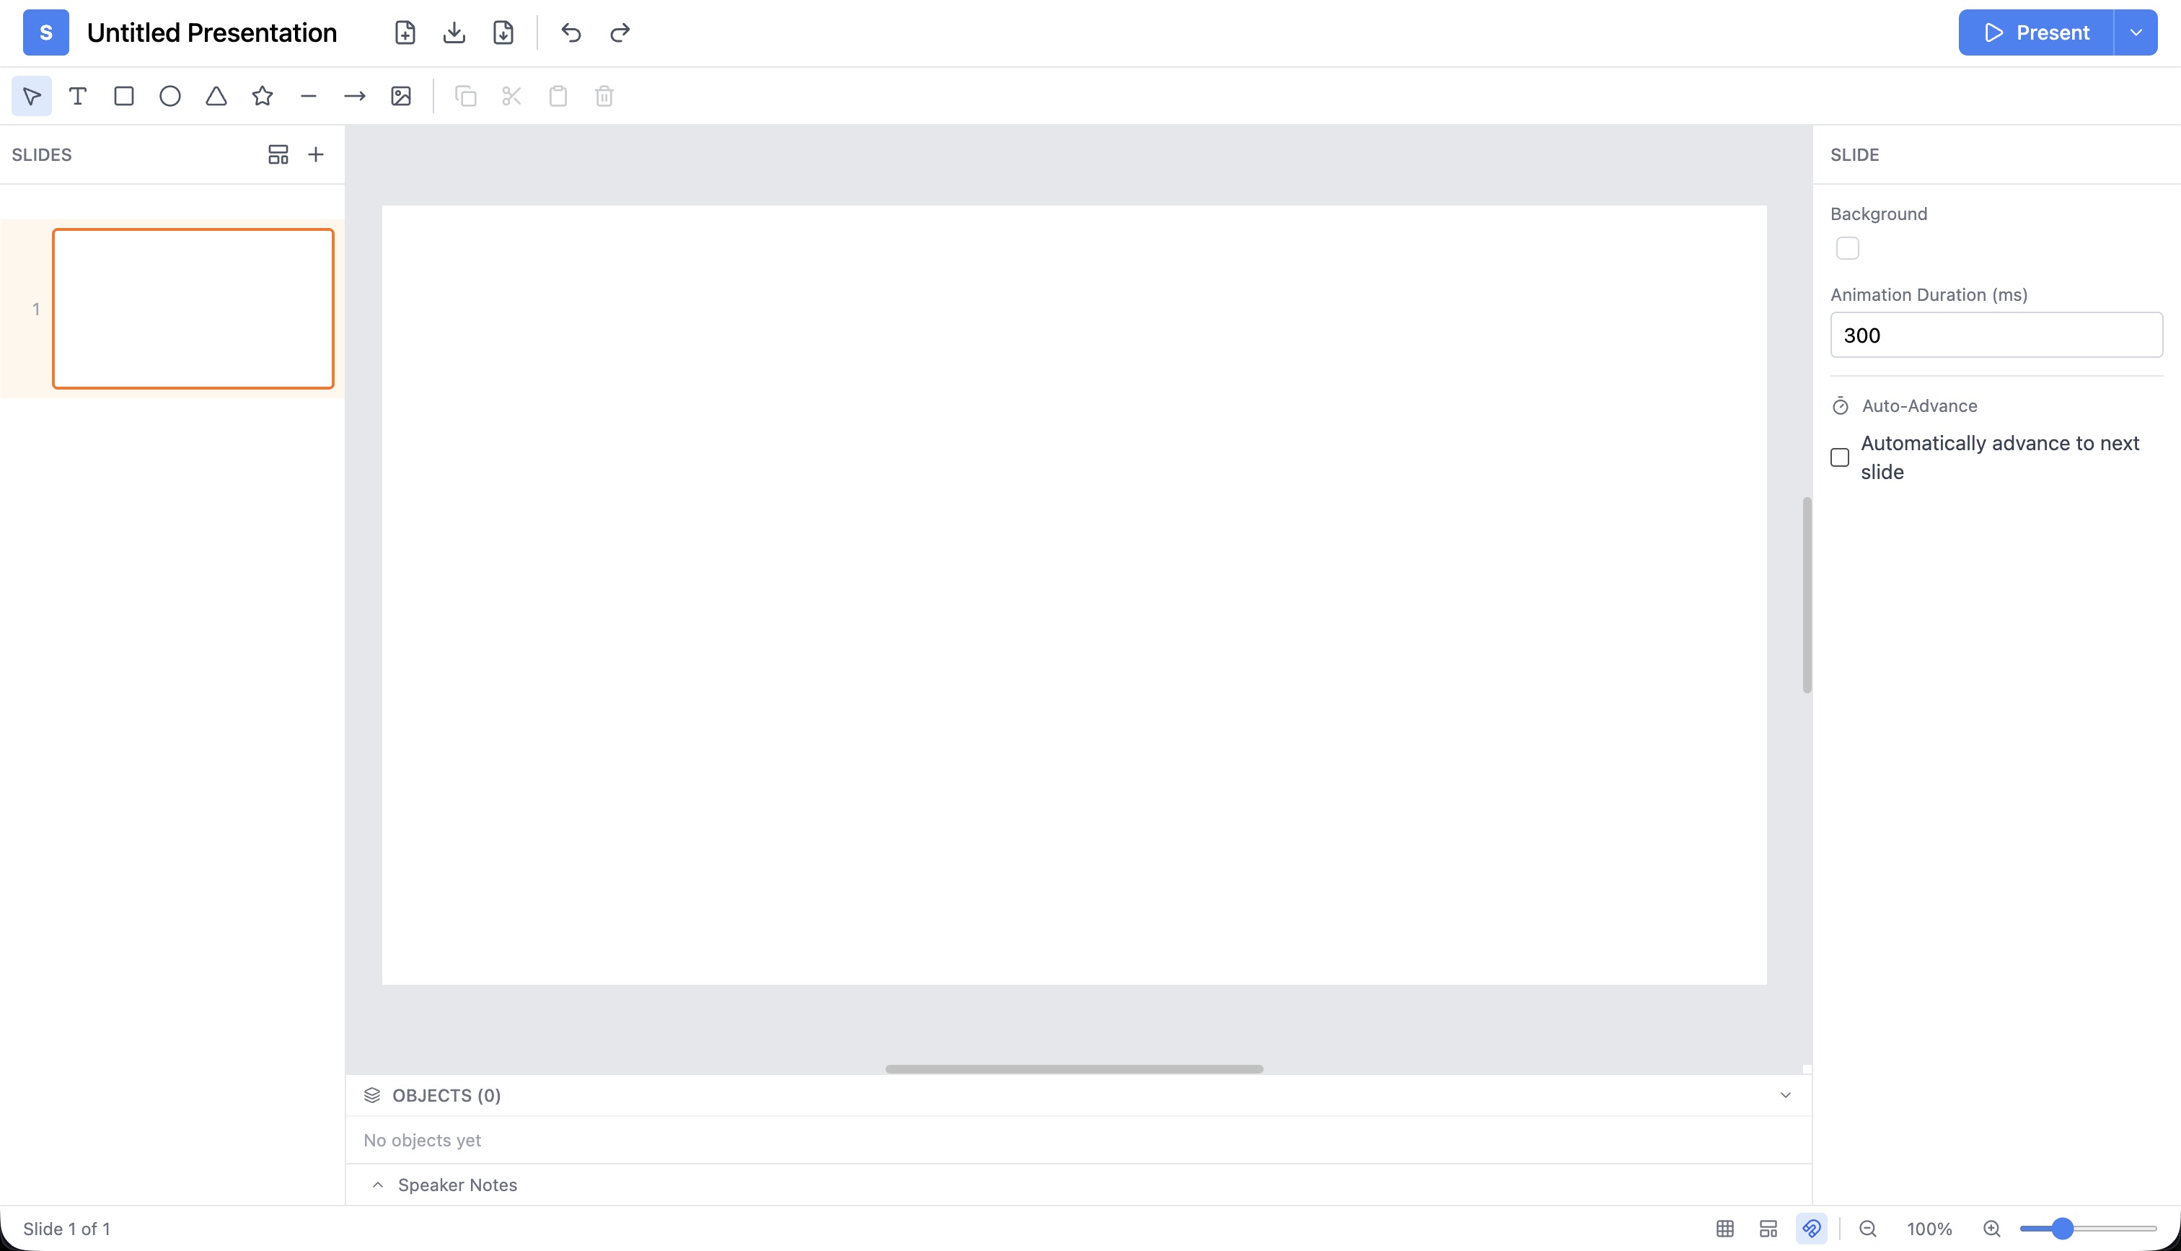Create a new presentation file icon

point(405,32)
